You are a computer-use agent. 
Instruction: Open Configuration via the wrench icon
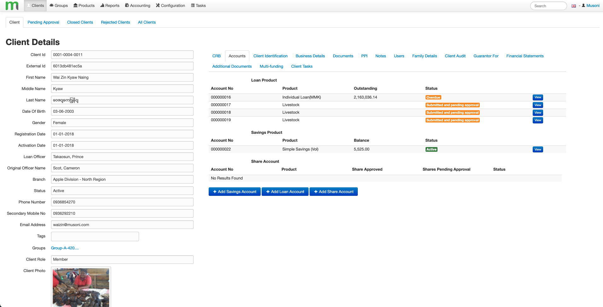coord(158,5)
